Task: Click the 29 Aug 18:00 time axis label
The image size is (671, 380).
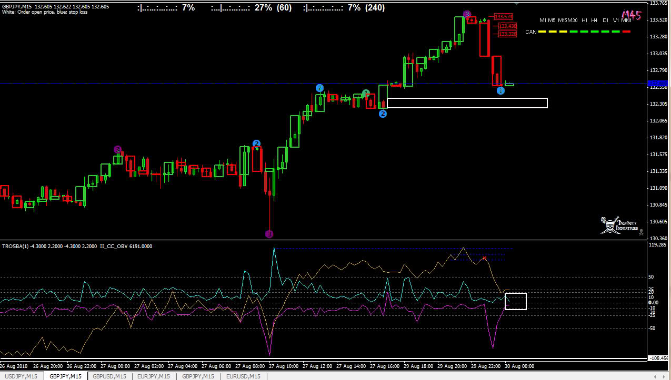Action: [x=418, y=366]
